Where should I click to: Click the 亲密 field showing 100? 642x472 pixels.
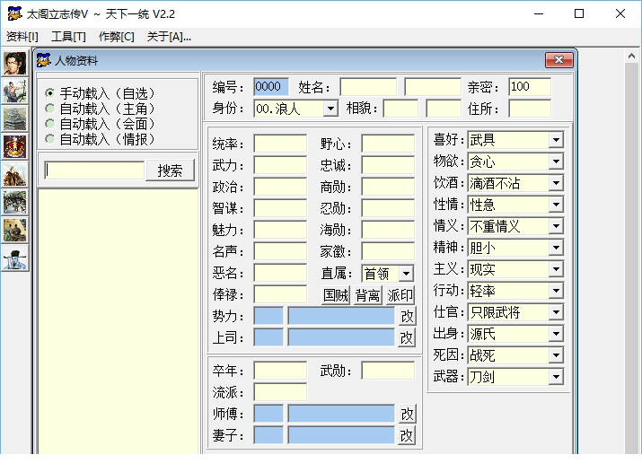pyautogui.click(x=530, y=87)
